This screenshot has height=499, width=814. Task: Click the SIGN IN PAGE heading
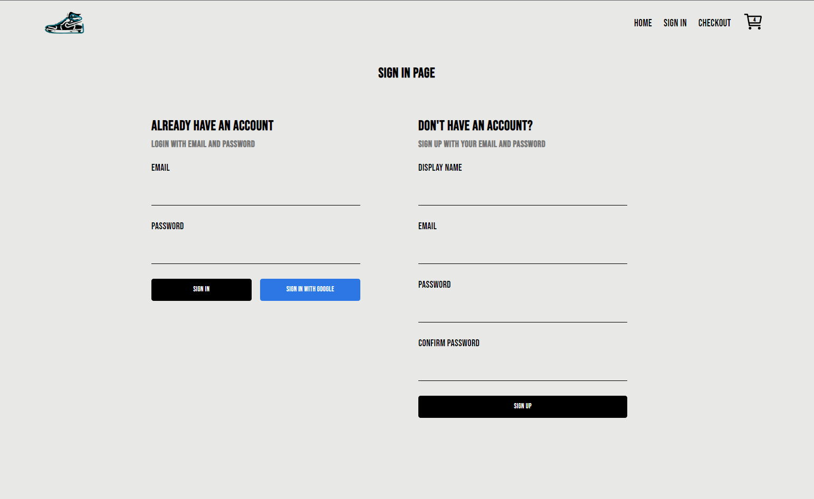click(407, 73)
